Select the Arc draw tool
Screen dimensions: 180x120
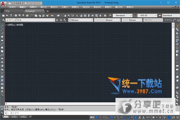point(2,44)
